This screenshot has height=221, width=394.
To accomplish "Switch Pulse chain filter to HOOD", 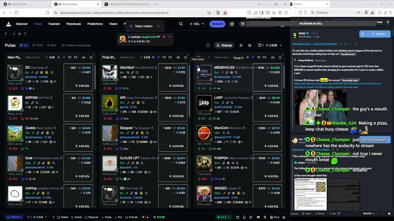I will pyautogui.click(x=38, y=45).
